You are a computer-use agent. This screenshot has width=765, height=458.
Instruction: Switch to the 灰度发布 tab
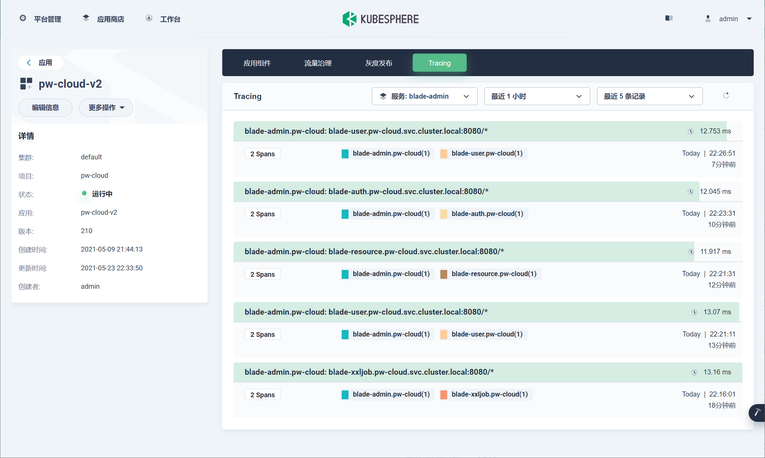379,63
